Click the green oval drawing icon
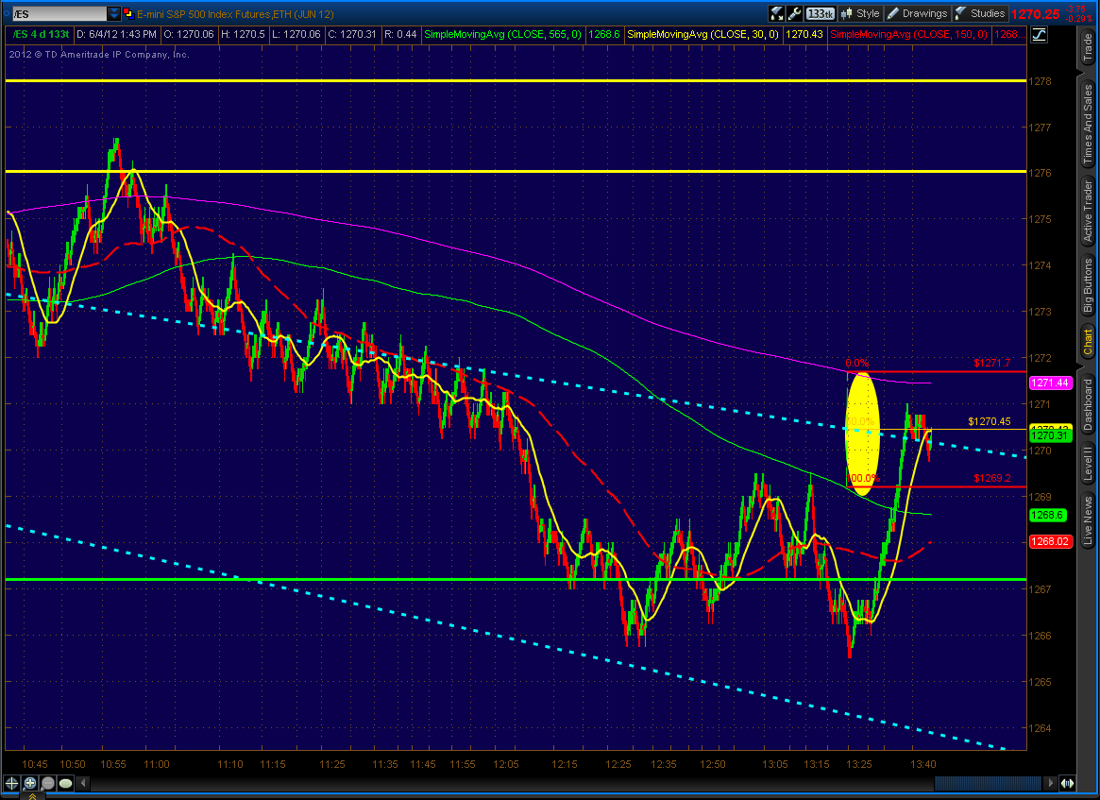Image resolution: width=1100 pixels, height=800 pixels. pyautogui.click(x=66, y=783)
